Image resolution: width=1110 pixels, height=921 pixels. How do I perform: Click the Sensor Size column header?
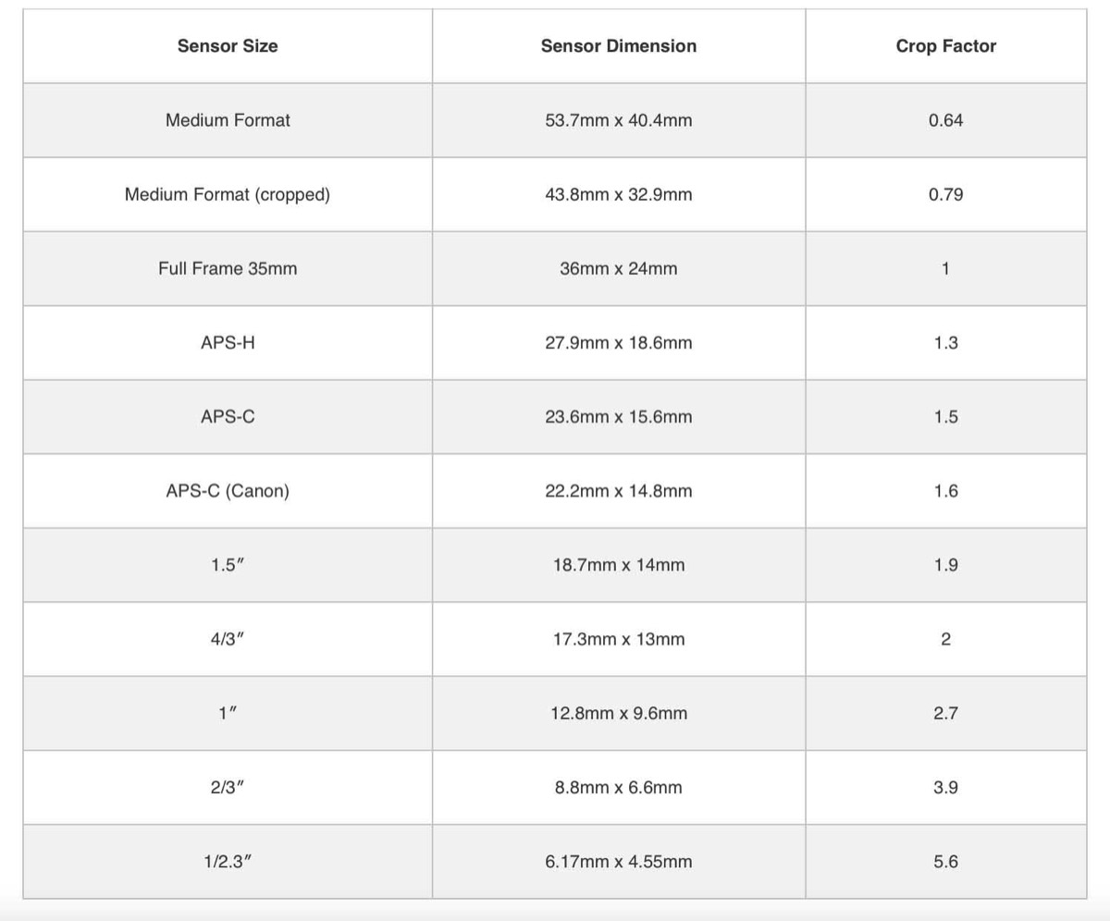[228, 46]
